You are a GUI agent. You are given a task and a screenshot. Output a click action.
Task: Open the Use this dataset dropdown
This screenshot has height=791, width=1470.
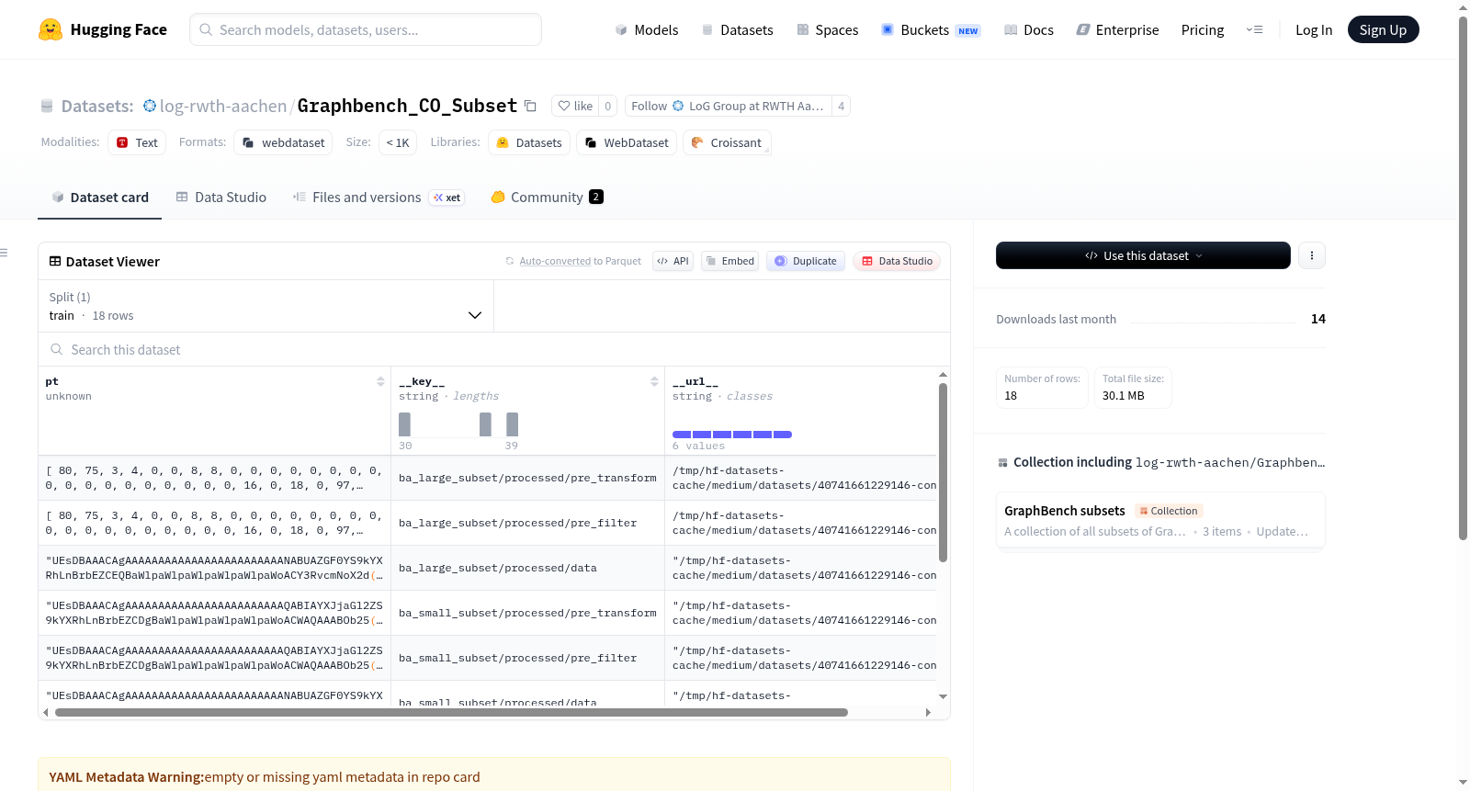(1143, 255)
